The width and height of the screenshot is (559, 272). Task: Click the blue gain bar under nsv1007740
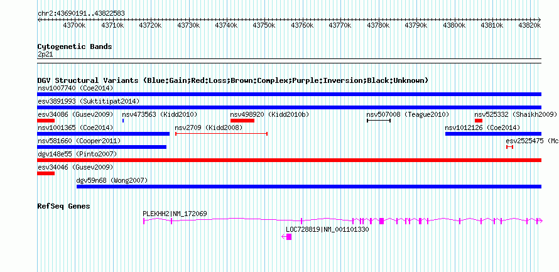(289, 94)
